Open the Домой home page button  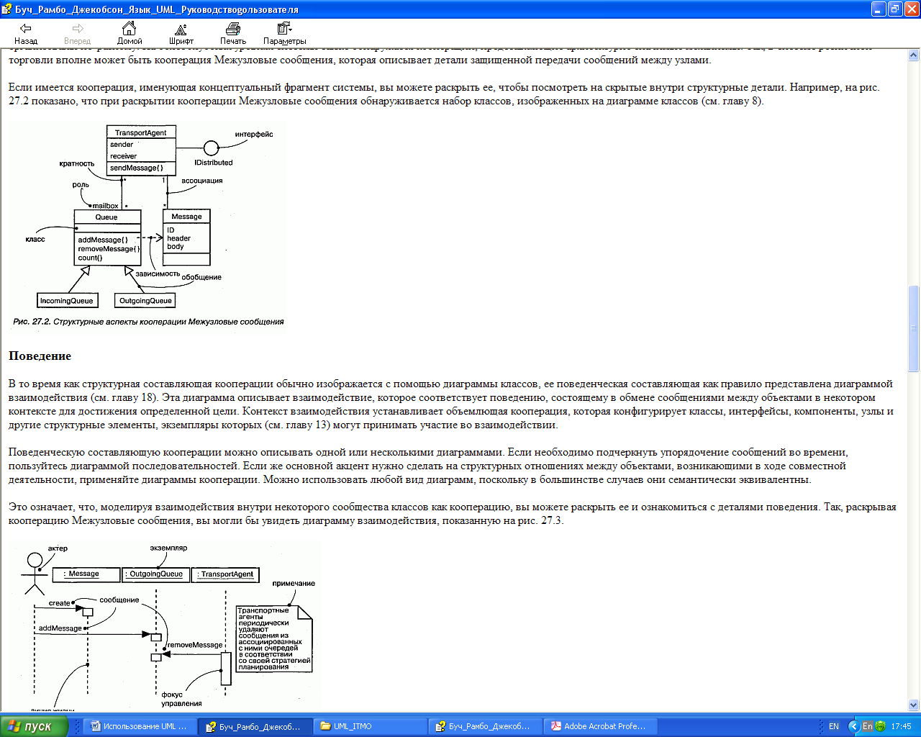(x=130, y=33)
